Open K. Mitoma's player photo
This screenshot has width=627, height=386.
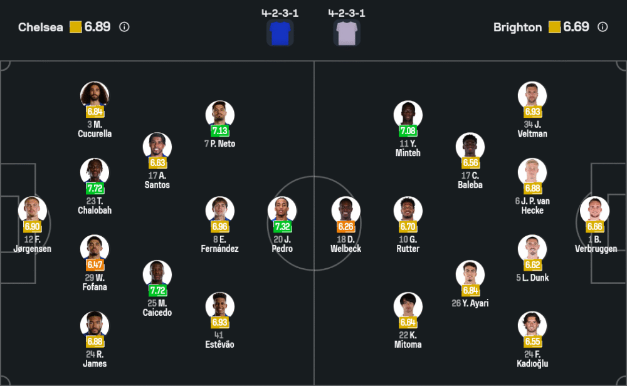(408, 305)
